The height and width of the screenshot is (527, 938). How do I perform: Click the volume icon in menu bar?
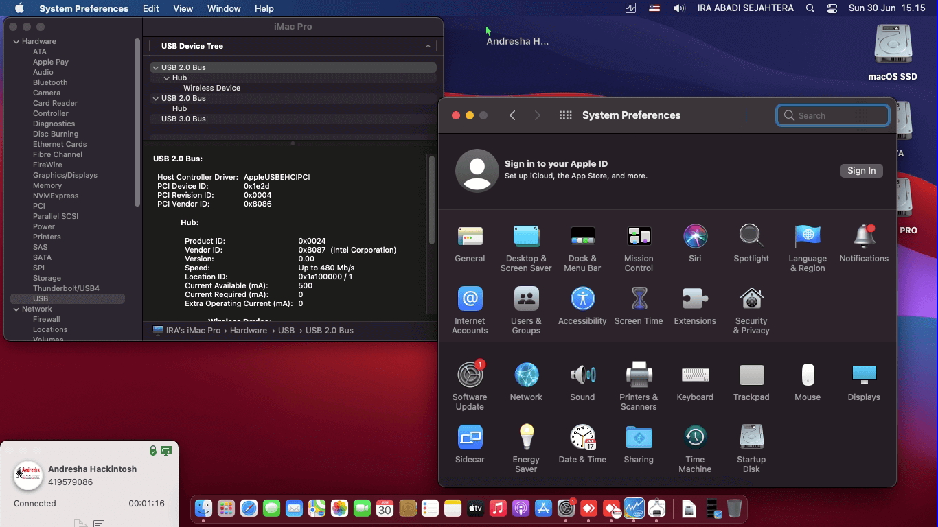click(x=679, y=8)
